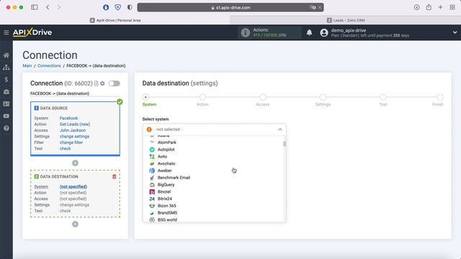Open the hamburger menu in the header
Image resolution: width=461 pixels, height=259 pixels.
click(6, 32)
